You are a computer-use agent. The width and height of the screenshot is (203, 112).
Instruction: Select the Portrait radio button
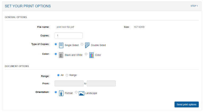56,92
